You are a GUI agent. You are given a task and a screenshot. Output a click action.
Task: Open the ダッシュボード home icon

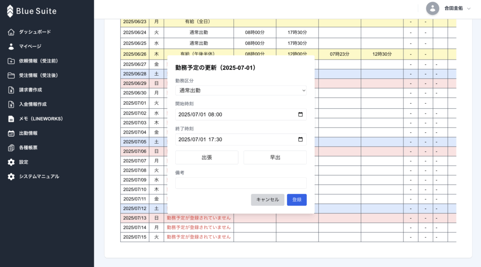coord(11,32)
